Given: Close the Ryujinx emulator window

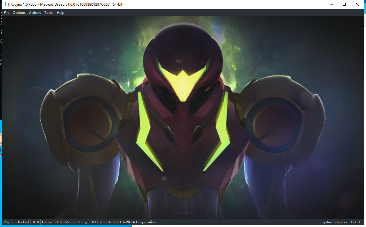Looking at the screenshot, I should (x=357, y=4).
